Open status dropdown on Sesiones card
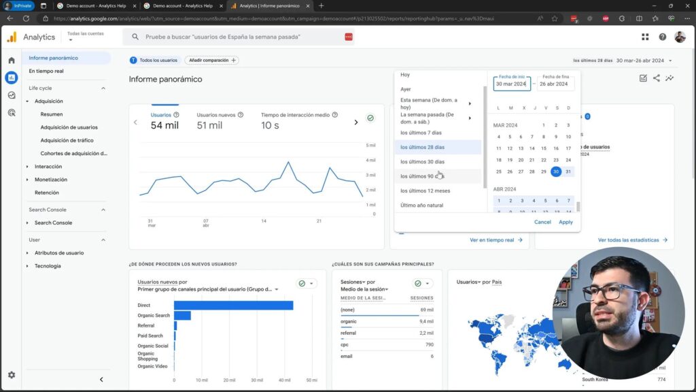The image size is (696, 392). [421, 284]
